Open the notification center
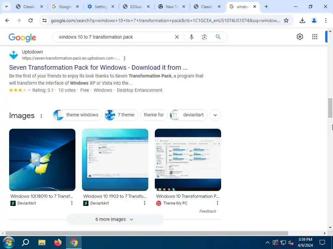This screenshot has height=249, width=333. 322,243
